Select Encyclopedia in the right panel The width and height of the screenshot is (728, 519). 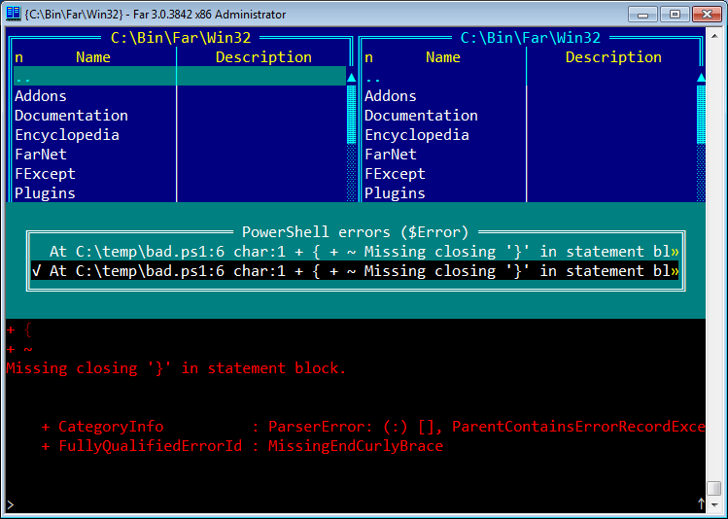(x=416, y=135)
